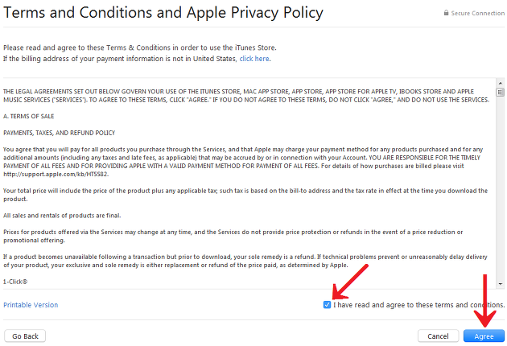Open the 'click here' billing address link
507x346 pixels.
(254, 59)
